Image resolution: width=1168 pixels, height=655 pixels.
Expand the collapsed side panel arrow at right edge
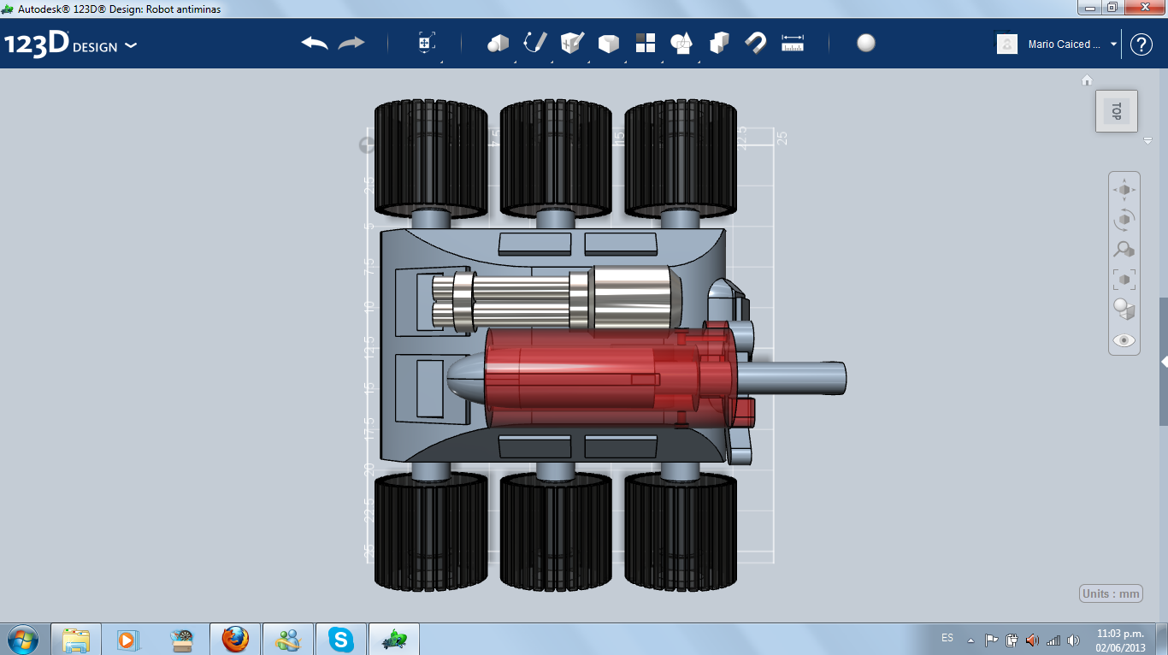(x=1164, y=362)
